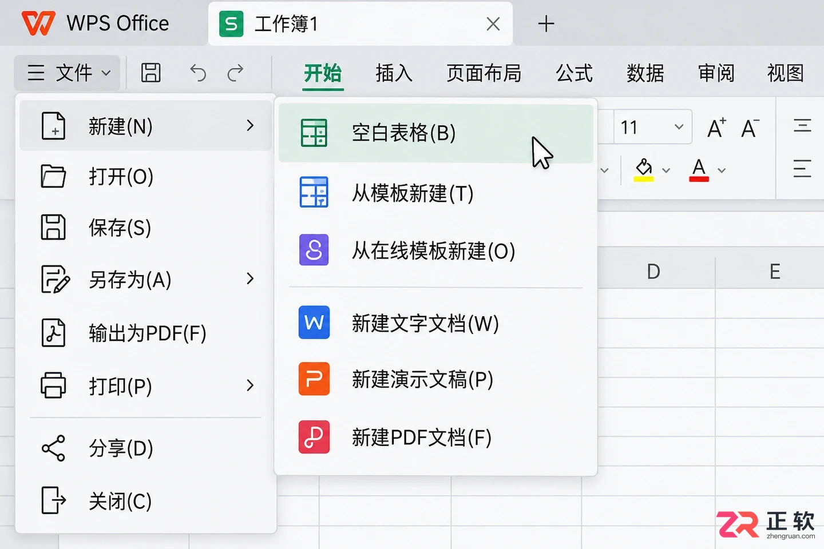Apply the yellow fill color bucket
The image size is (824, 549).
[644, 170]
